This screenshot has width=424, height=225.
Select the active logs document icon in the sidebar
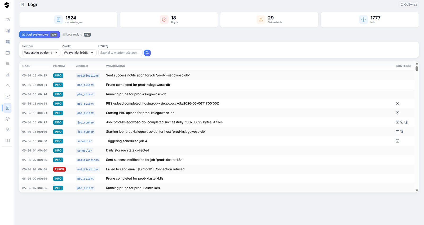coord(8,108)
